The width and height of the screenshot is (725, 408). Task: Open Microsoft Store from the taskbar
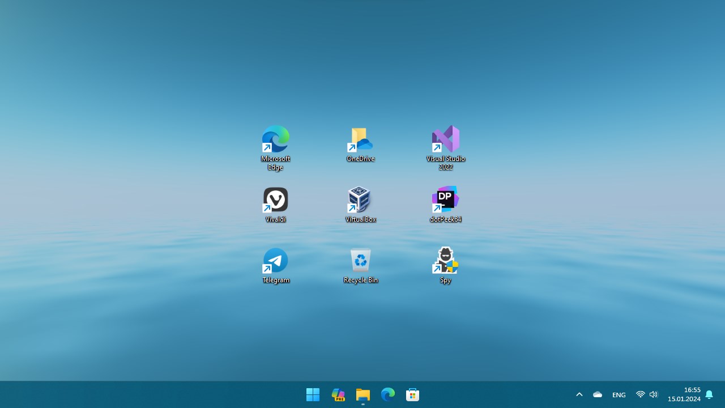point(413,394)
